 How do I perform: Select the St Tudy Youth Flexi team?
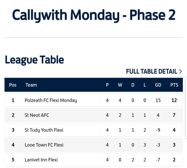[44, 130]
